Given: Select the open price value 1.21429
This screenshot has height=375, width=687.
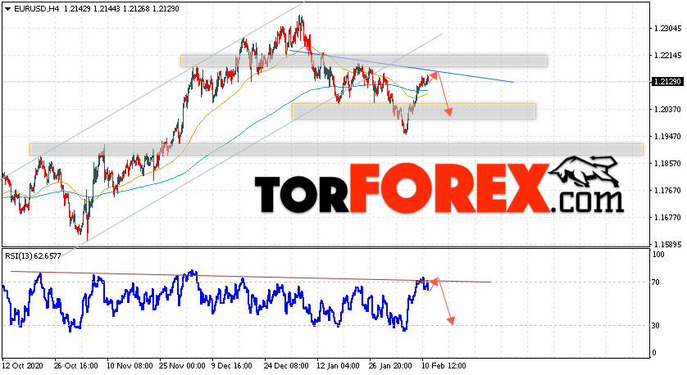Looking at the screenshot, I should point(77,9).
